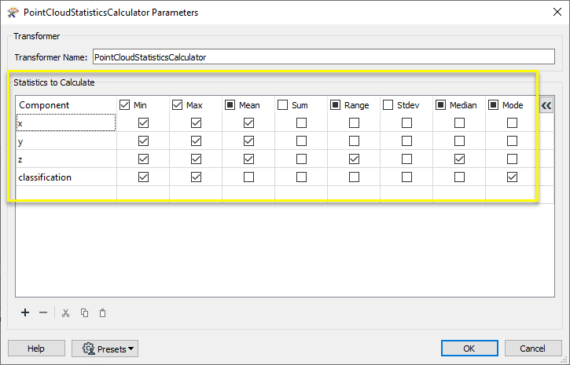Click the copy rows icon
The image size is (570, 365).
(84, 312)
